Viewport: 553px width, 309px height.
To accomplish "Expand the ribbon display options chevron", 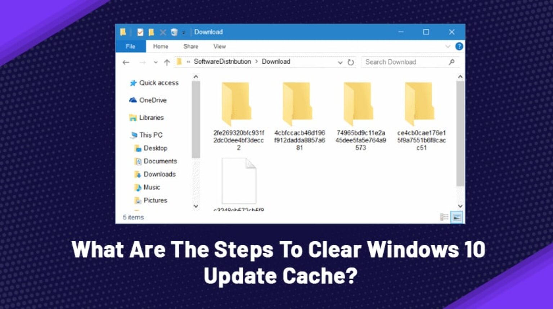I will tap(448, 46).
